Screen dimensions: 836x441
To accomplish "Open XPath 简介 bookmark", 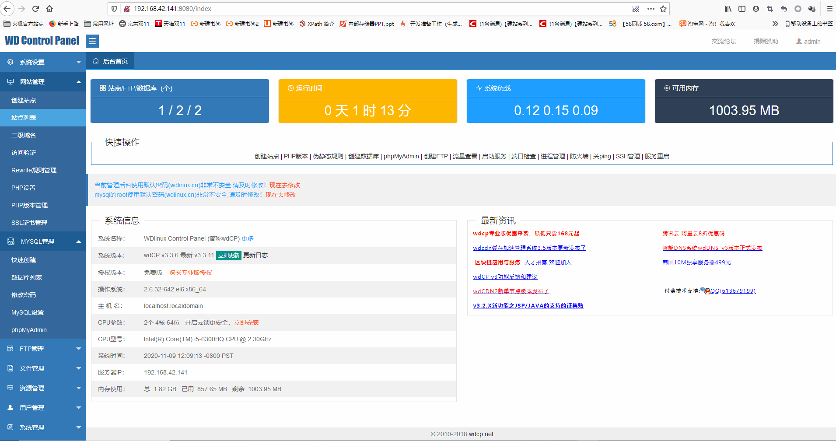I will (x=317, y=24).
